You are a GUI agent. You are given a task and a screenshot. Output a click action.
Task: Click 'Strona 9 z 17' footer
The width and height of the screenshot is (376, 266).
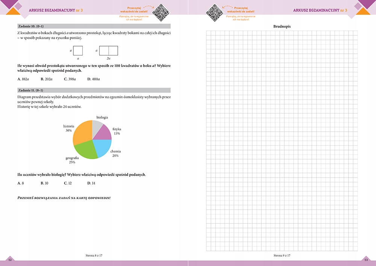coord(282,255)
